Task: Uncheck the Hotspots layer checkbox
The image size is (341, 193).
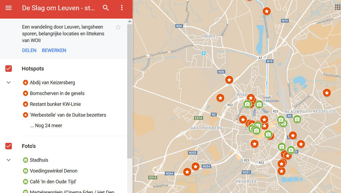Action: click(x=9, y=69)
